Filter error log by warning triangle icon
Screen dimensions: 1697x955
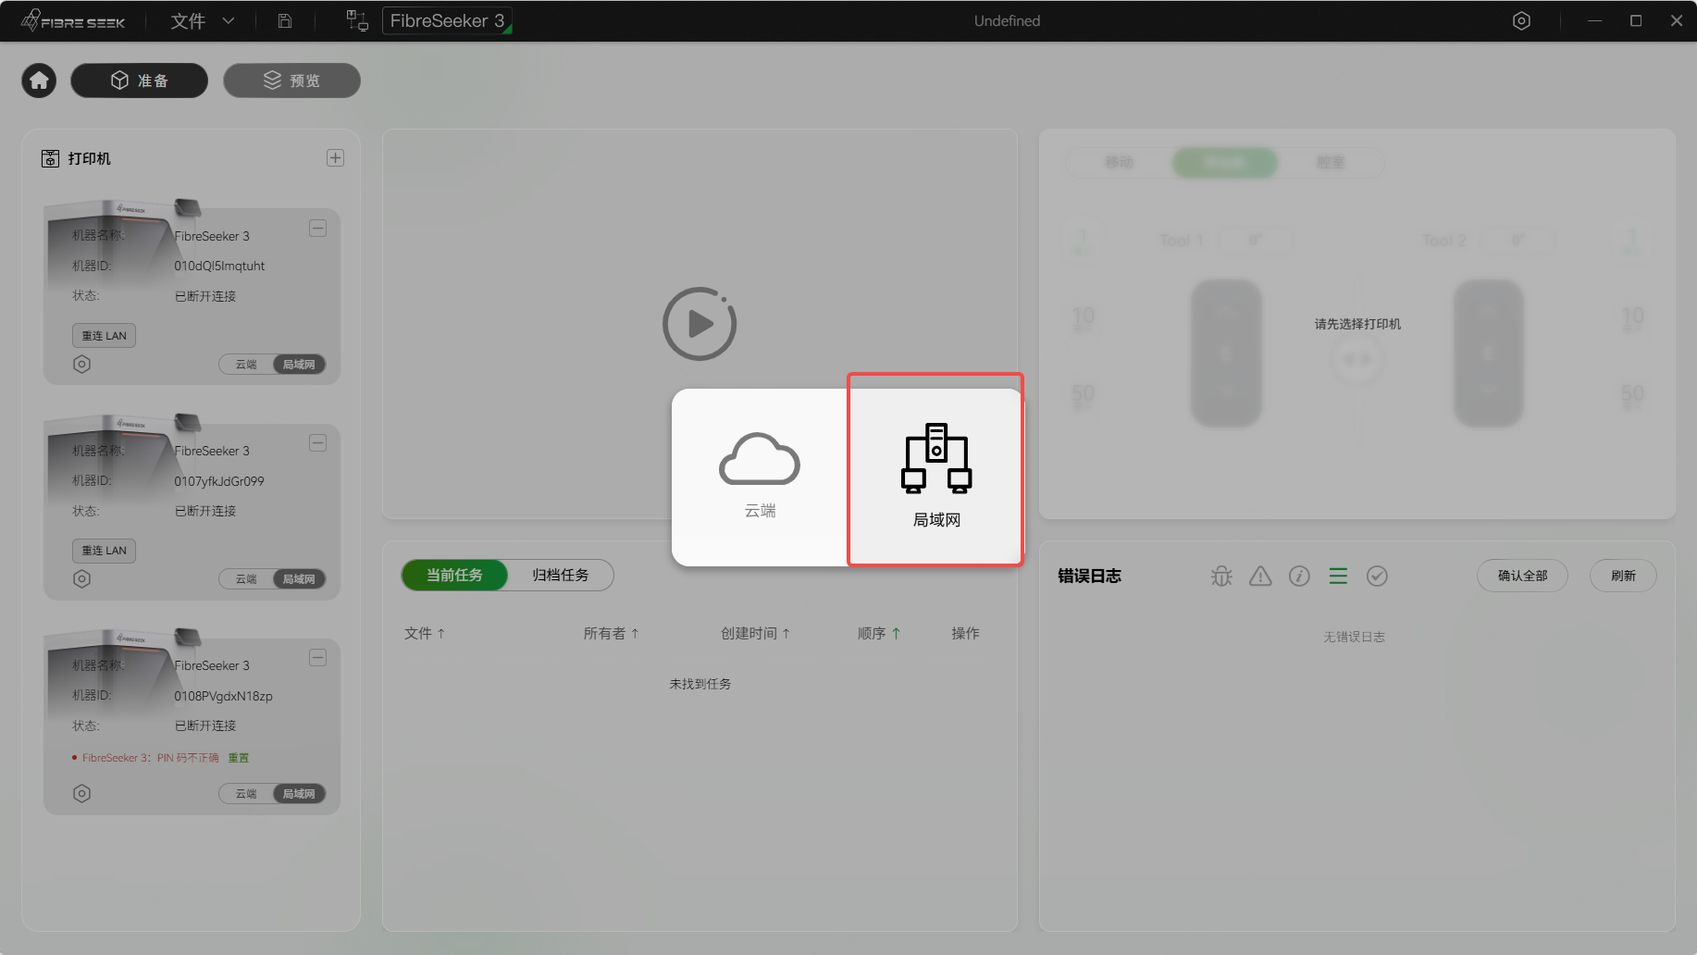[x=1260, y=576]
